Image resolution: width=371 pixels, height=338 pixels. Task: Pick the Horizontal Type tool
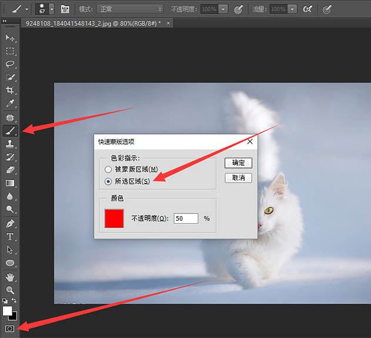pyautogui.click(x=10, y=236)
